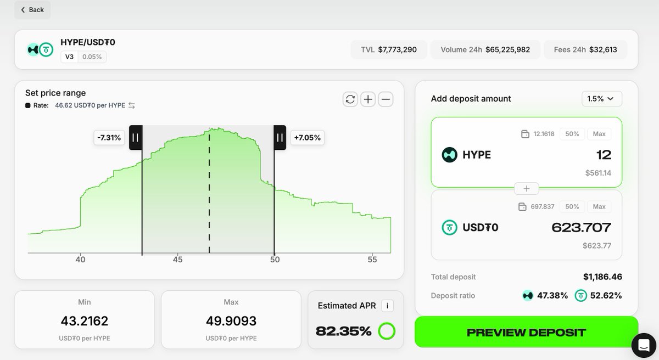
Task: Reset the price range with refresh icon
Action: point(350,99)
